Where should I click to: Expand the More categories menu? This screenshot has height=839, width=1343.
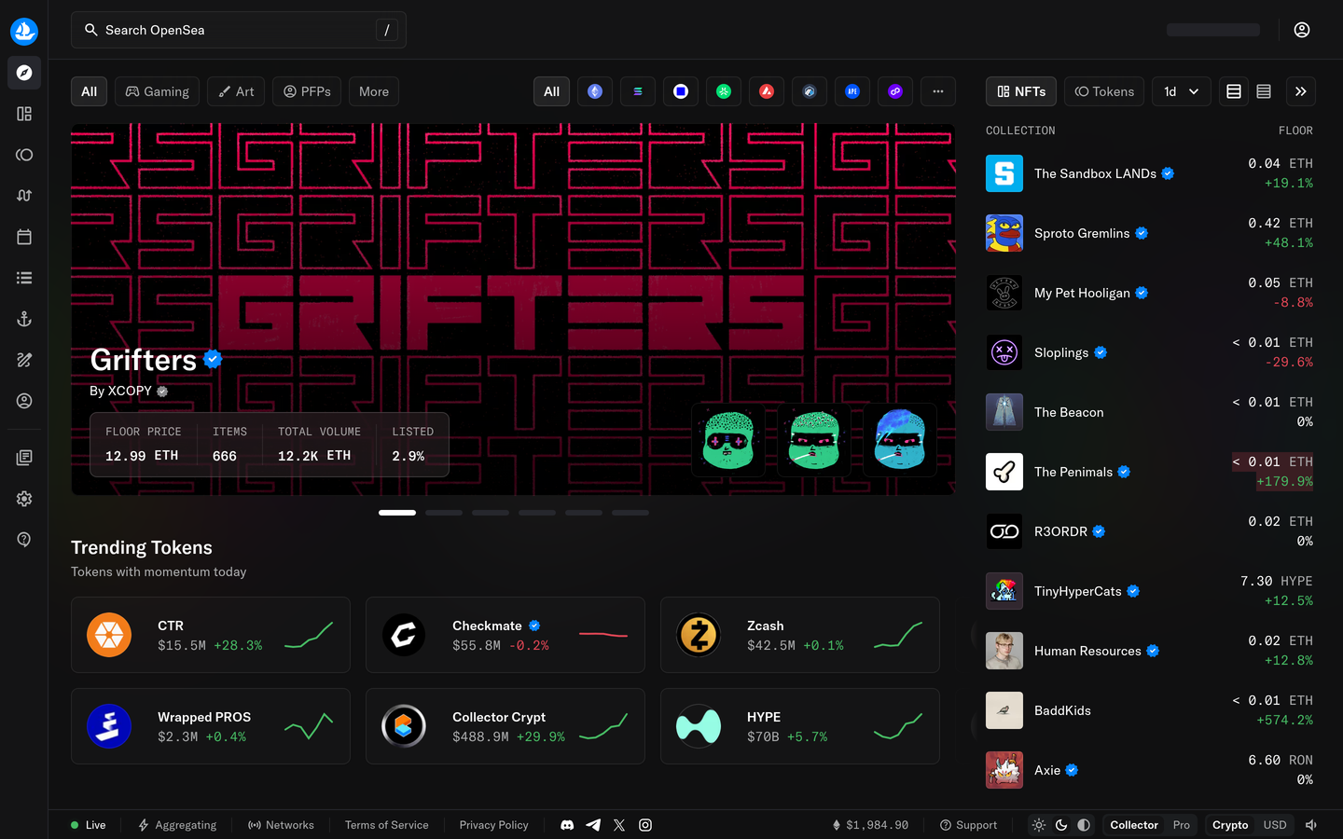pyautogui.click(x=374, y=91)
